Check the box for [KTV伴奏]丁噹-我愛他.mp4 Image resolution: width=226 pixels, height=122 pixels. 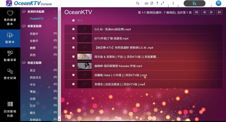click(73, 38)
